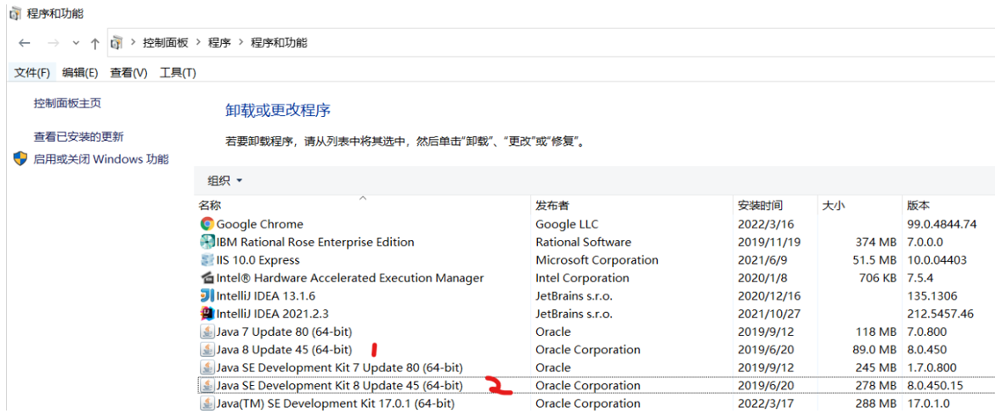Click the IIS 10.0 Express icon
The width and height of the screenshot is (995, 414).
click(x=207, y=259)
